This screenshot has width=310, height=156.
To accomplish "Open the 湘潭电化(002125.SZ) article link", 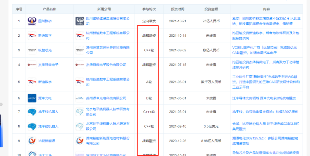I will [265, 141].
